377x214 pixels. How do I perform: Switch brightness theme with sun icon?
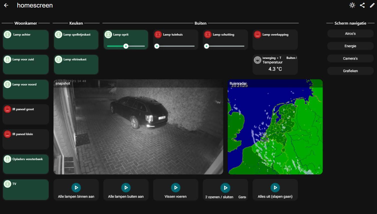click(x=352, y=5)
